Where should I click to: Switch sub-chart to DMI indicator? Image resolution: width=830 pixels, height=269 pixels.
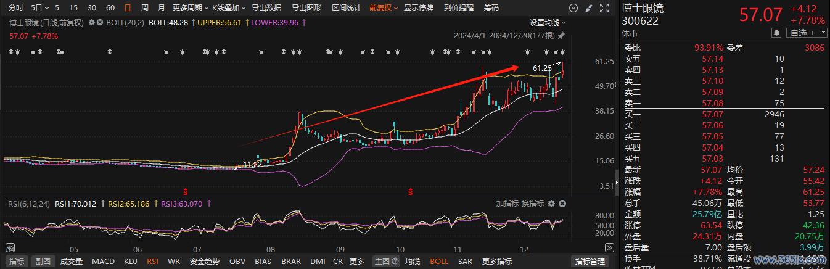coord(318,262)
